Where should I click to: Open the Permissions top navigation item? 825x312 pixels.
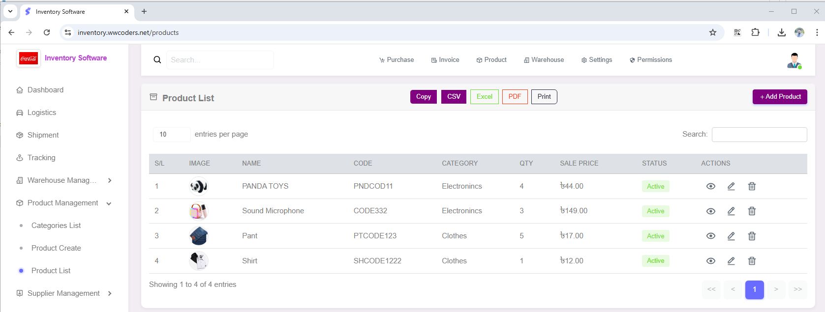(x=650, y=60)
